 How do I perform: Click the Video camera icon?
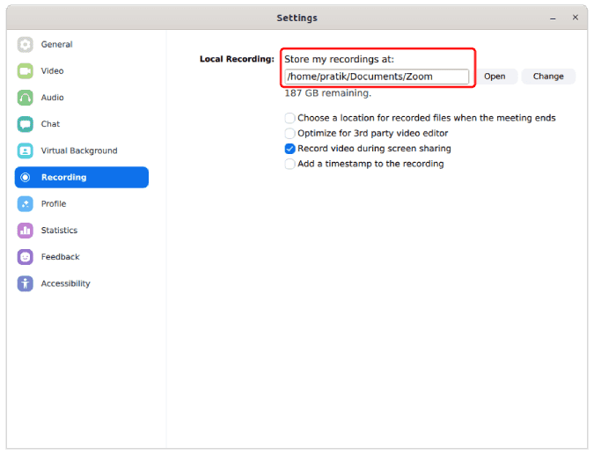click(x=26, y=71)
